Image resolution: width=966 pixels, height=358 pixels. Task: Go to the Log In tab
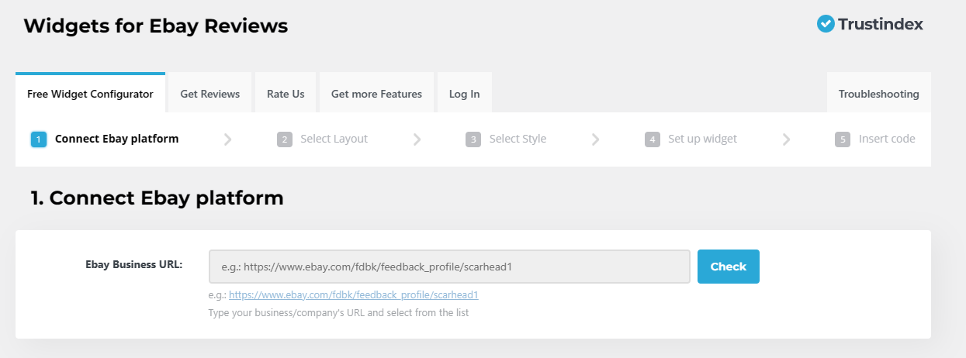pos(464,94)
